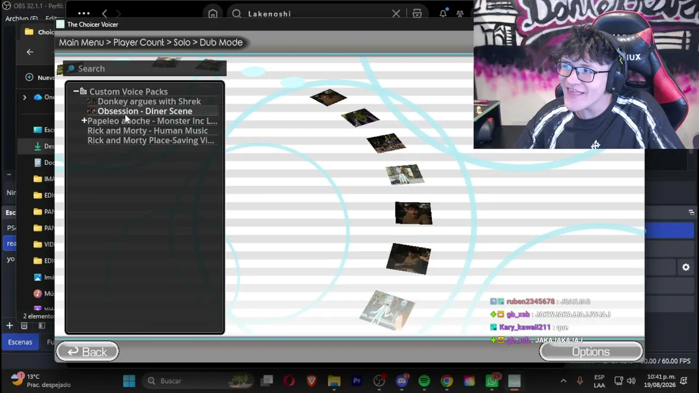
Task: Remove the scene with the OBS trash icon
Action: pyautogui.click(x=24, y=325)
